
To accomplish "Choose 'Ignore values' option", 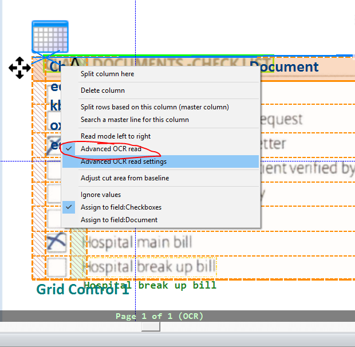I will click(101, 195).
